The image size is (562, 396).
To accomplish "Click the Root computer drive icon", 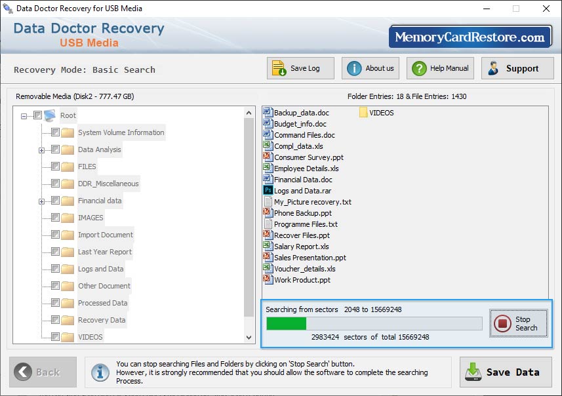I will [50, 115].
